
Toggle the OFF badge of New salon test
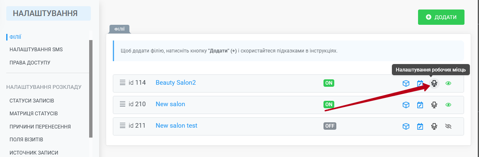(x=330, y=126)
